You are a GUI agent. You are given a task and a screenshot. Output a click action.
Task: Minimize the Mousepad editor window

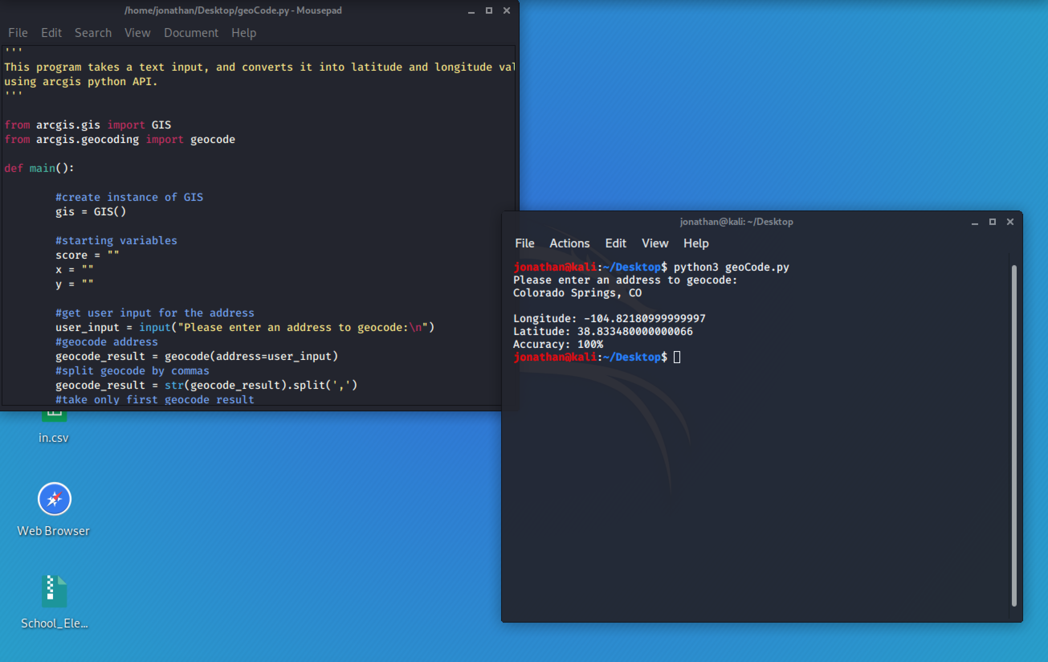pos(471,11)
